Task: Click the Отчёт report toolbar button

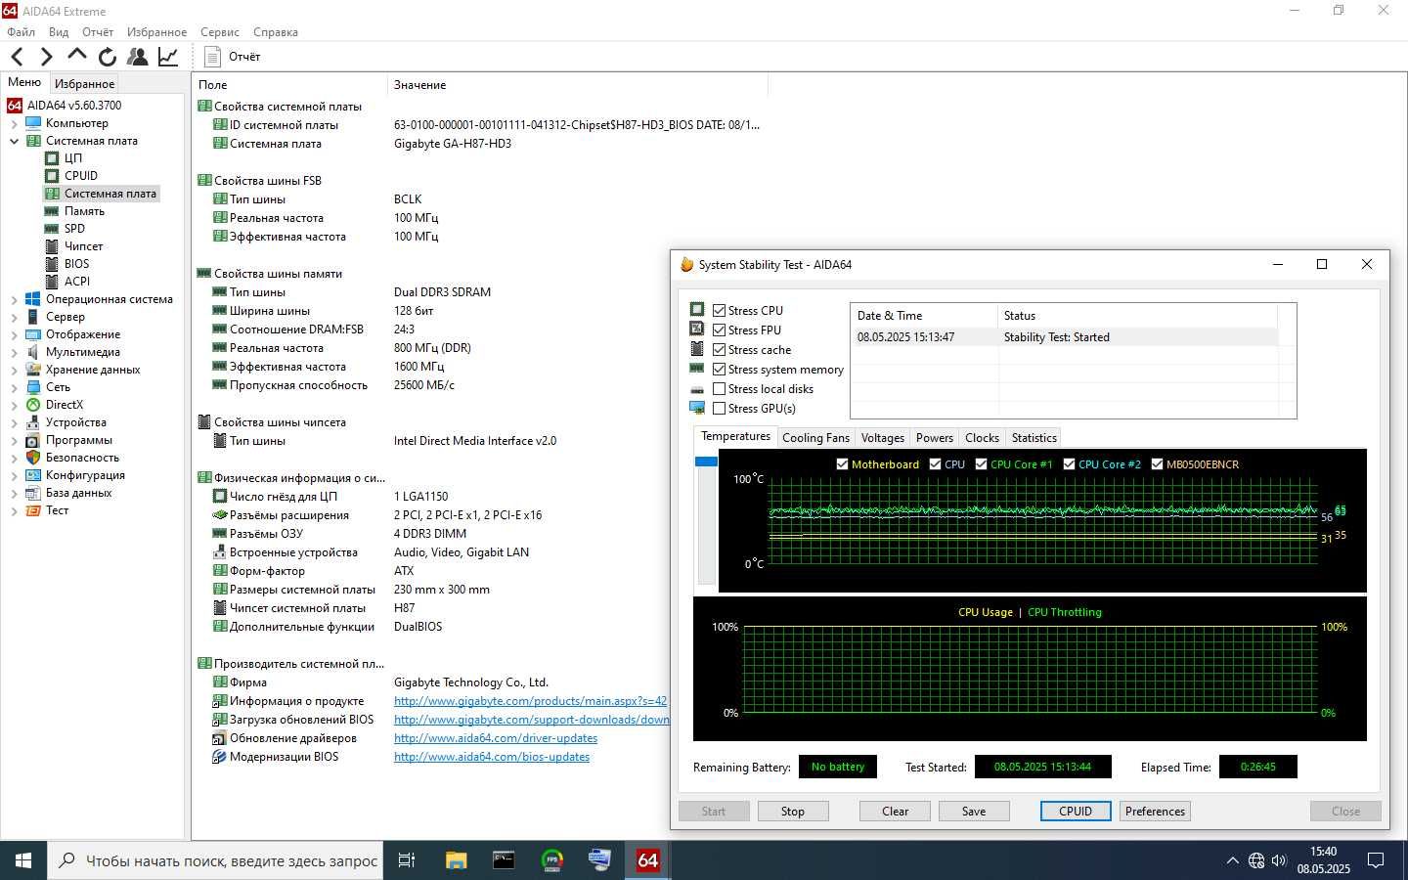Action: (x=233, y=57)
